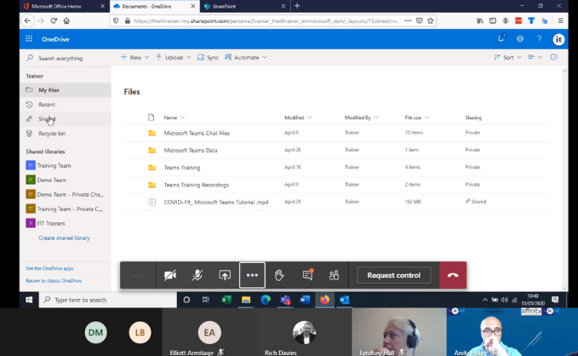Open the help question mark icon

click(x=540, y=38)
